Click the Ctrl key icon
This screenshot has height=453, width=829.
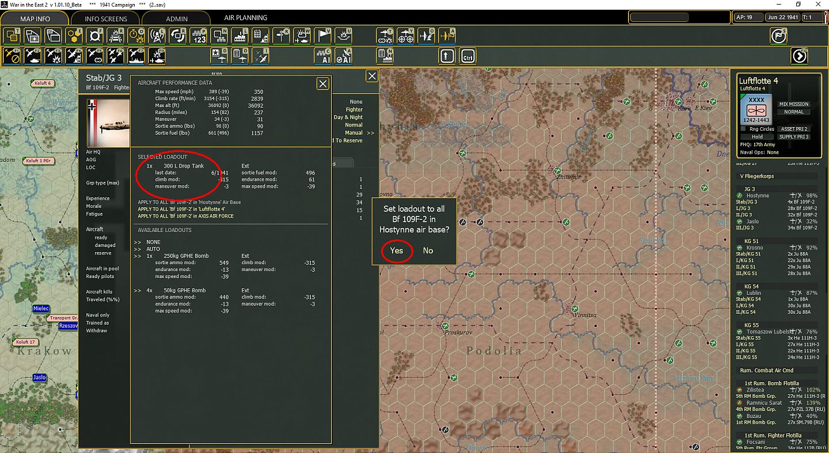point(468,56)
